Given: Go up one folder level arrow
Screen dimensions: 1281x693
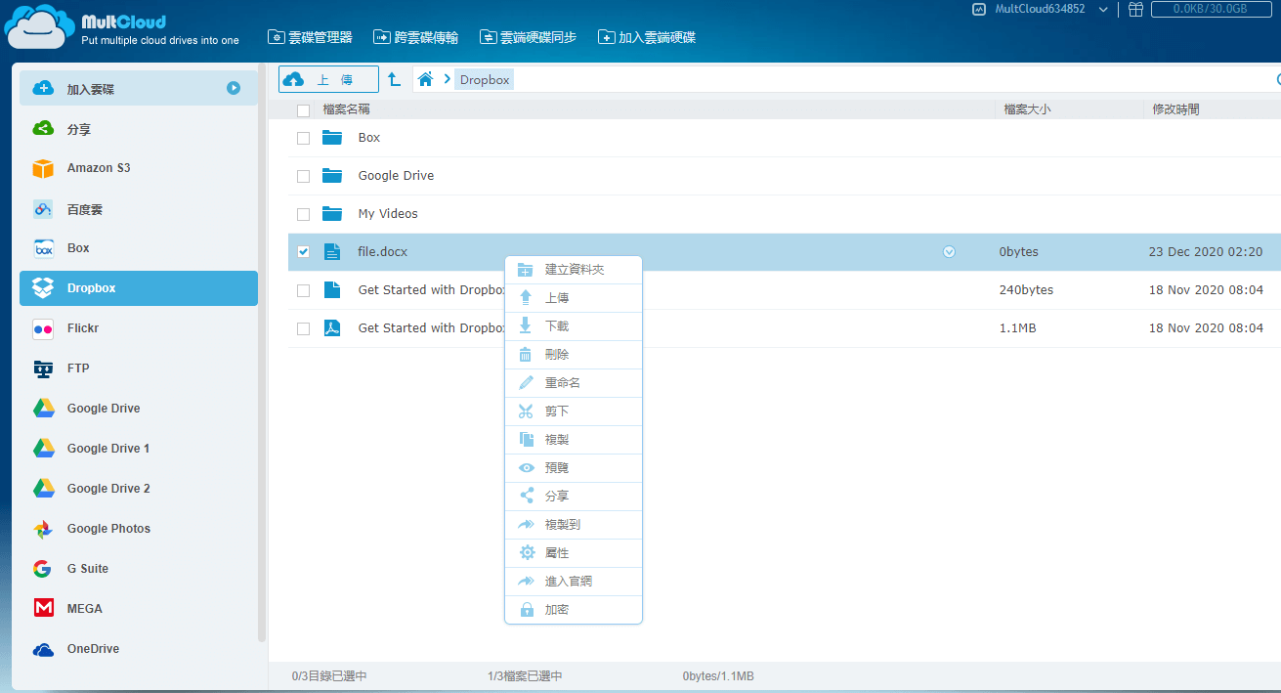Looking at the screenshot, I should [394, 79].
